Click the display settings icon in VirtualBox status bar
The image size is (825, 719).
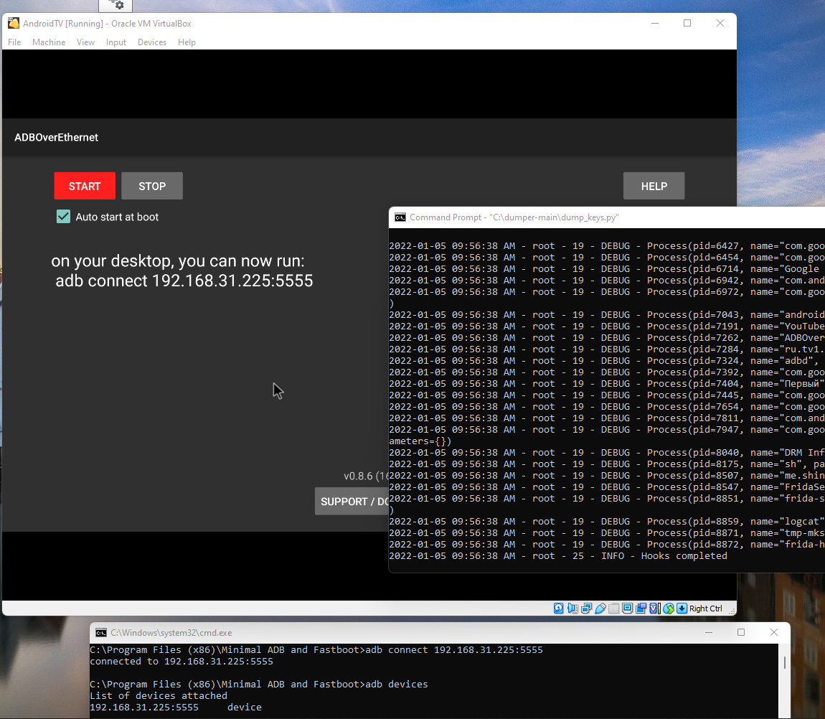627,608
